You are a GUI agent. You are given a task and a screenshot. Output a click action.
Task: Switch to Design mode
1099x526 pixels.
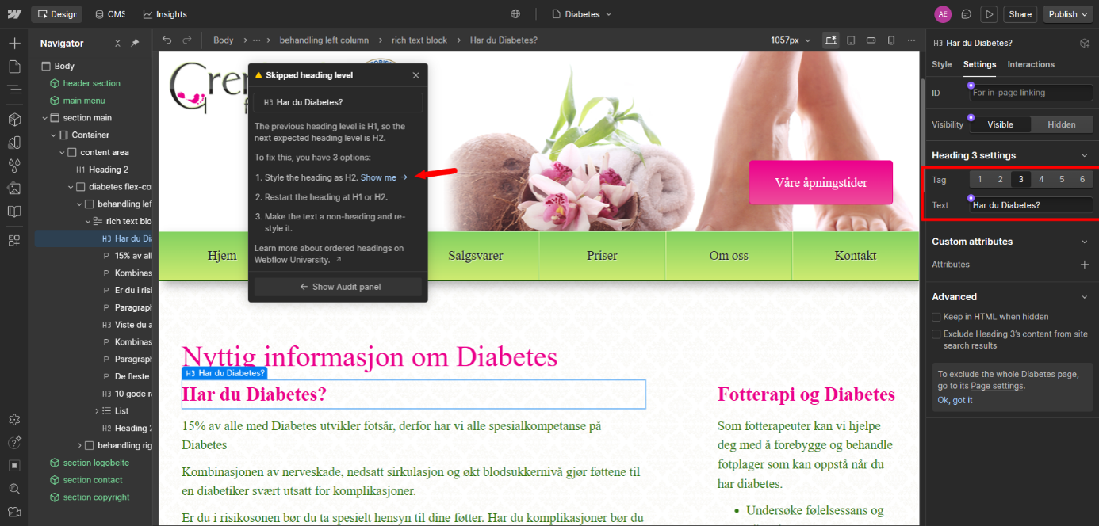pos(57,14)
